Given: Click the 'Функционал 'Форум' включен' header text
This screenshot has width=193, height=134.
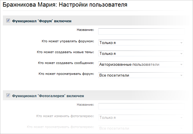Looking at the screenshot, I should pyautogui.click(x=42, y=21).
